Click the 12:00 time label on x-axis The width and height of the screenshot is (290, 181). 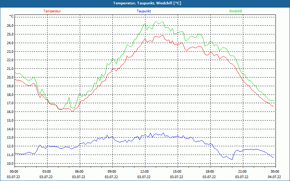point(145,172)
